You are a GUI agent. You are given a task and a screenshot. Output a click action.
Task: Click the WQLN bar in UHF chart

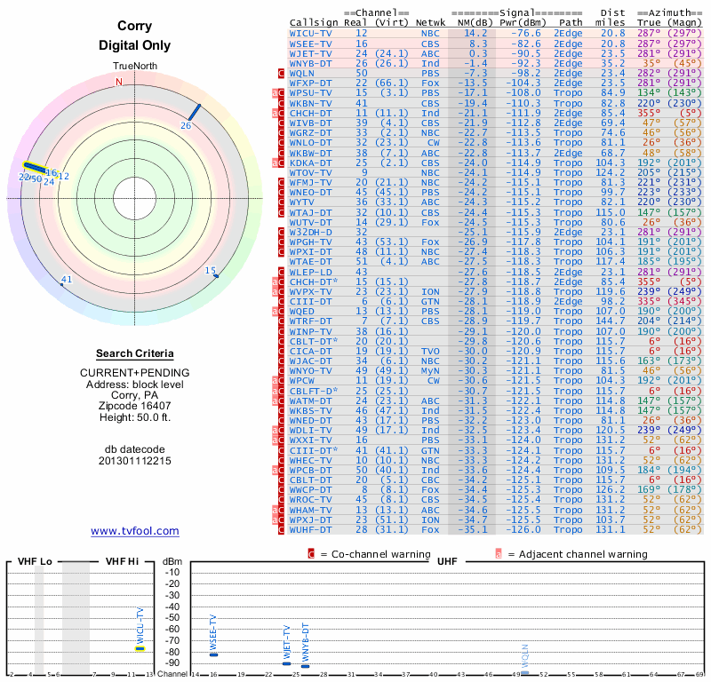(x=524, y=672)
